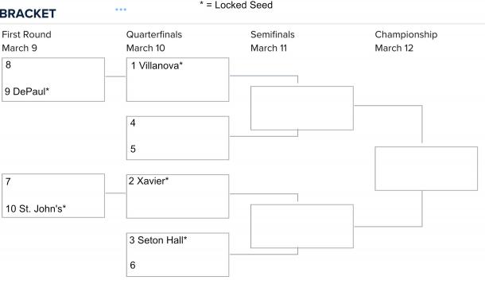485x288 pixels.
Task: Click the upper semifinal matchup box
Action: pos(302,108)
